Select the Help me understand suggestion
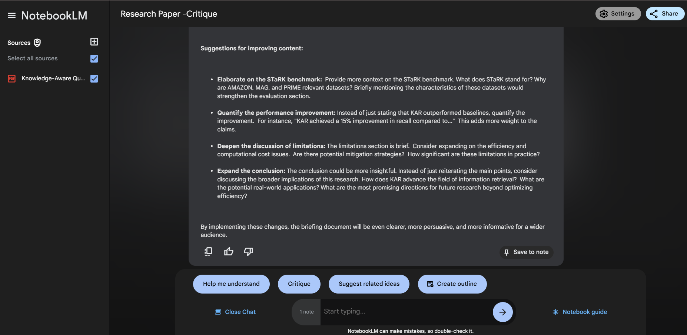The width and height of the screenshot is (687, 335). point(231,284)
